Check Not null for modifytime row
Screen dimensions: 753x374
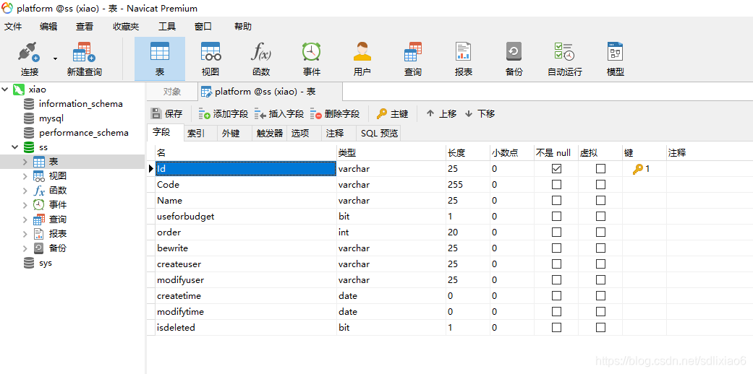pos(556,312)
